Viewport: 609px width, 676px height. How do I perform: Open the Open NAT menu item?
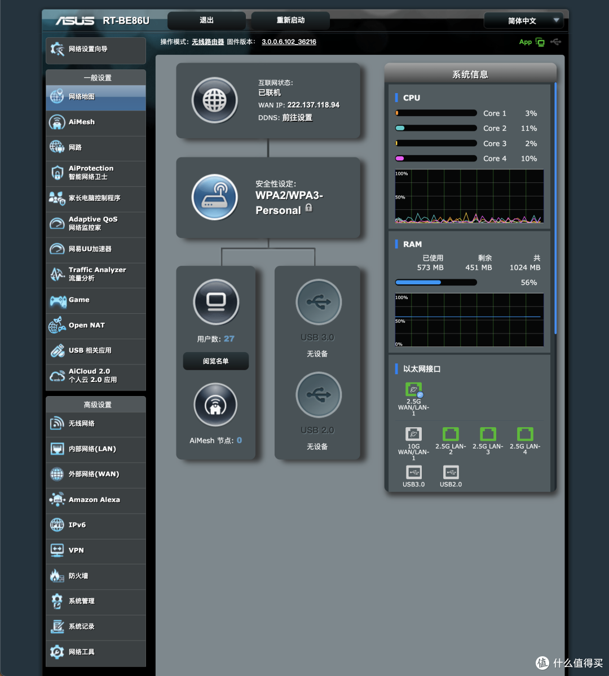click(x=96, y=326)
